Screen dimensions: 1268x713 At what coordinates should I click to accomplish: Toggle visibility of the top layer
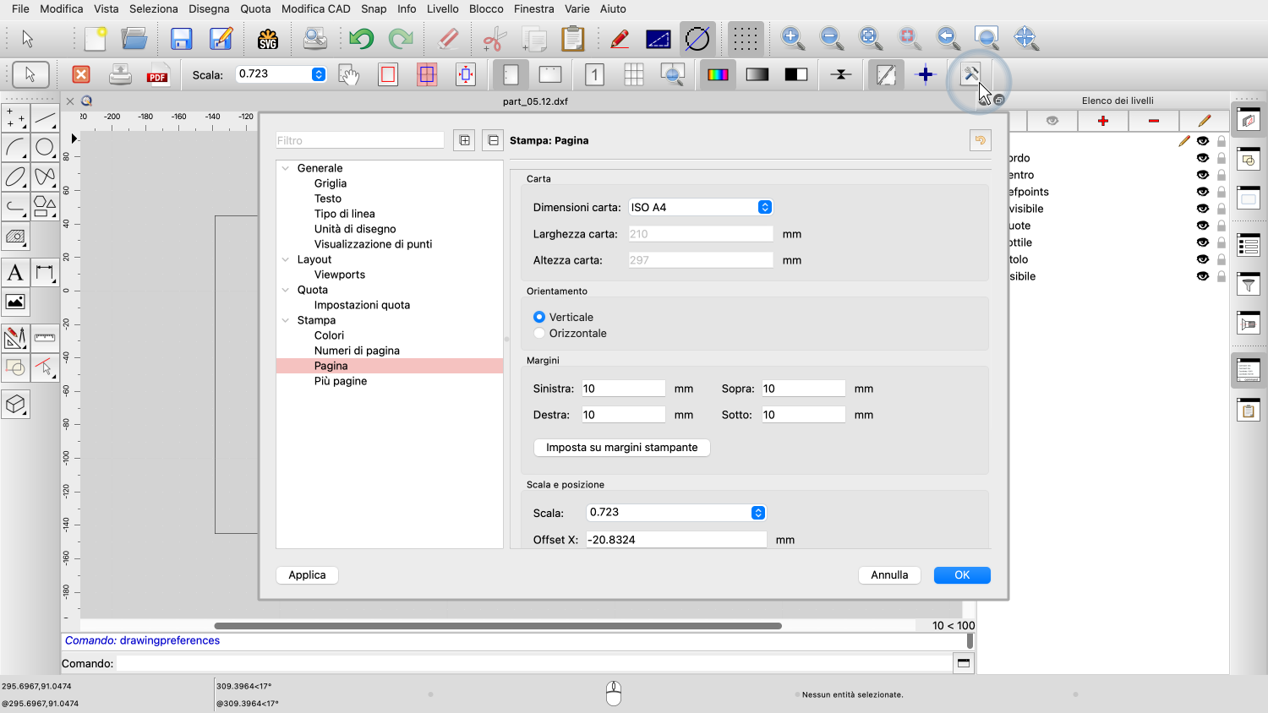[x=1202, y=141]
